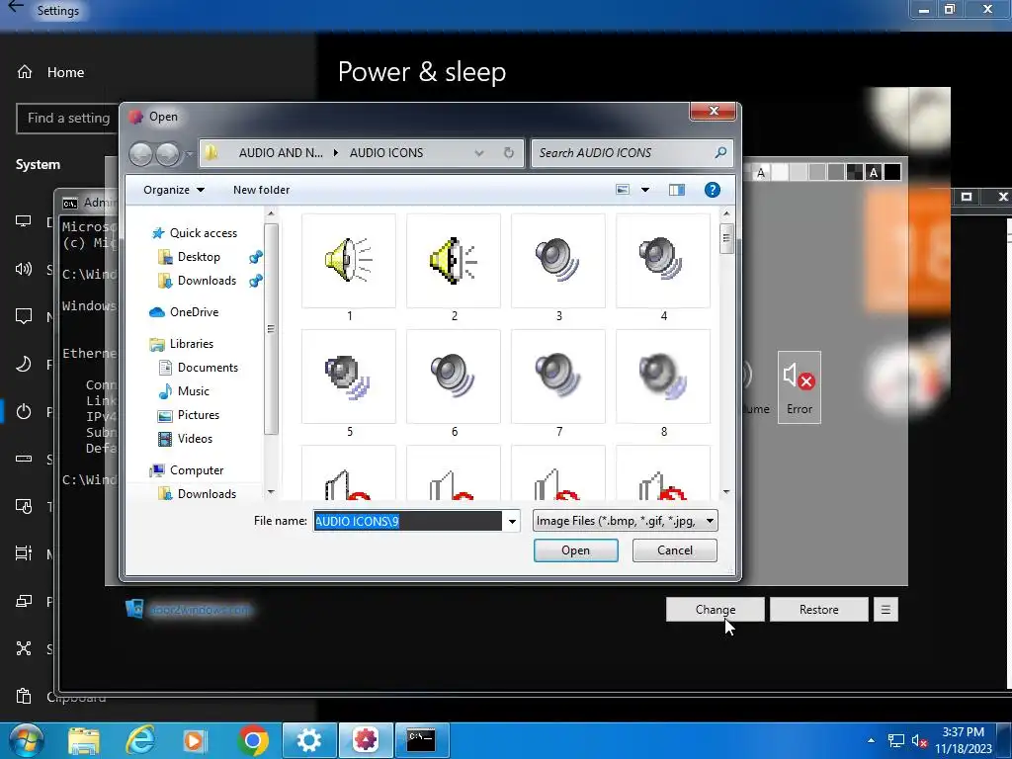Expand the address bar history dropdown
This screenshot has width=1012, height=759.
click(x=479, y=153)
